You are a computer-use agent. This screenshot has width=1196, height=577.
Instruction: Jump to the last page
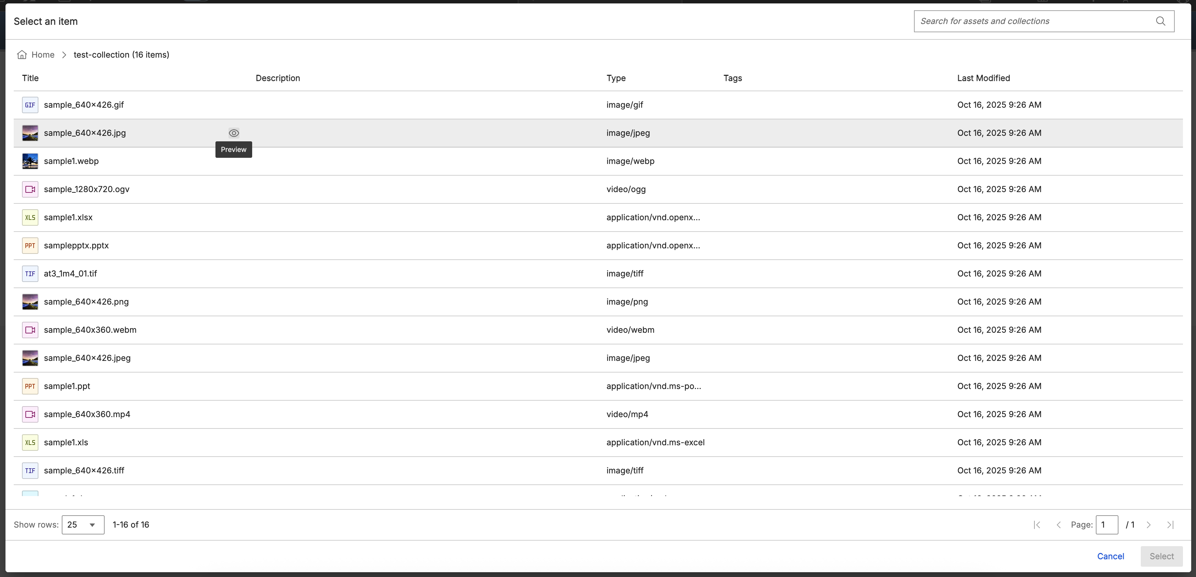tap(1170, 525)
